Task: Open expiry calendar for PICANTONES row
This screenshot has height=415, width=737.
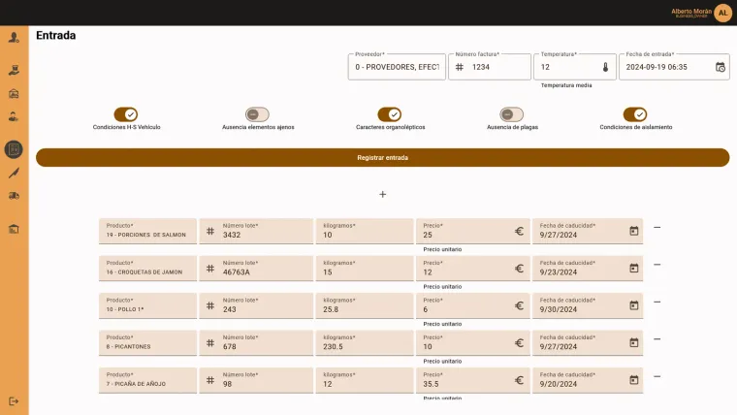Action: [634, 342]
